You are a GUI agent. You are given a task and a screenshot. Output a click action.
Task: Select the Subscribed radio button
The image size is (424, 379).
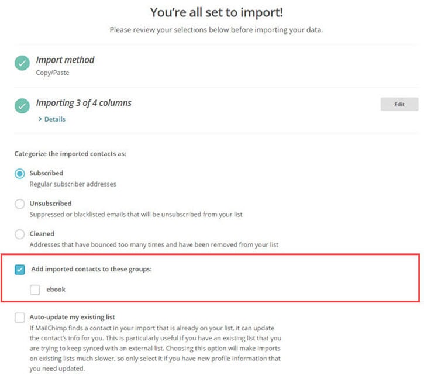(x=20, y=174)
